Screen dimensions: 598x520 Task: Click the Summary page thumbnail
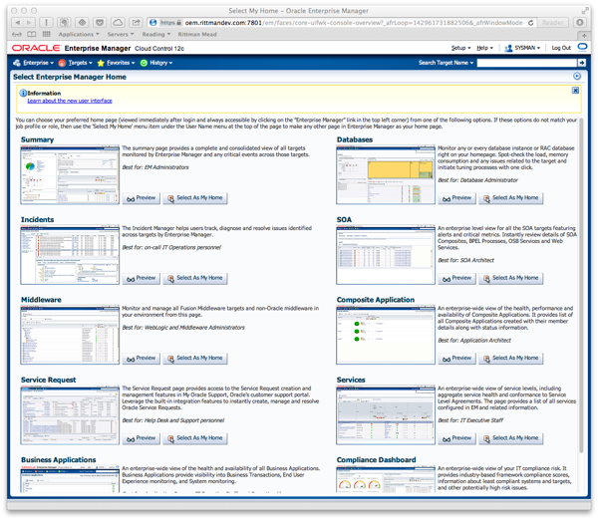[70, 174]
